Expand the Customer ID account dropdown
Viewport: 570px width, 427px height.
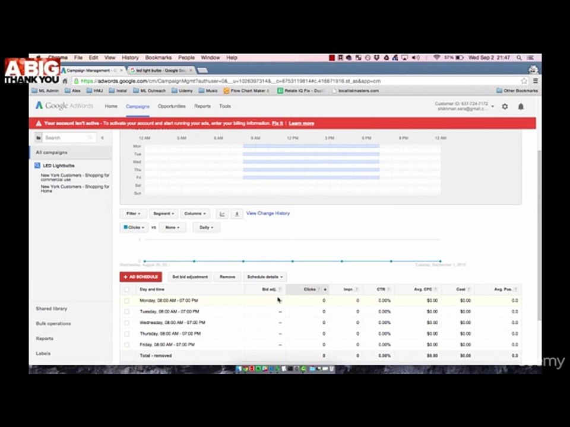coord(493,106)
